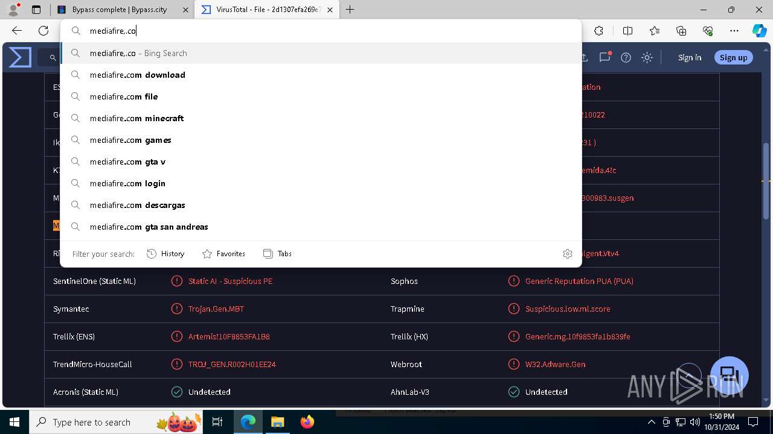This screenshot has width=773, height=434.
Task: Add a new tab with plus button
Action: (x=350, y=10)
